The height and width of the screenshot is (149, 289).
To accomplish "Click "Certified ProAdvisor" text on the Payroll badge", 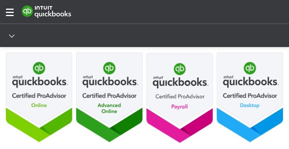I will (x=180, y=96).
